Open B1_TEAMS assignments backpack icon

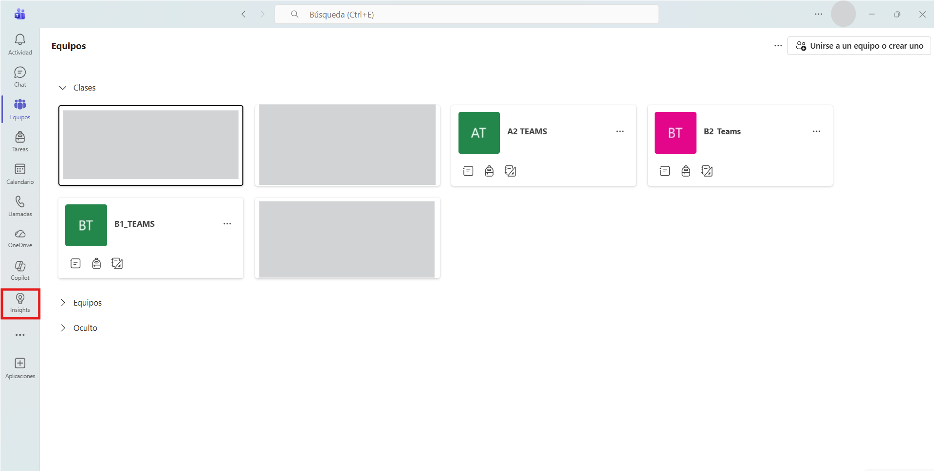click(x=96, y=263)
